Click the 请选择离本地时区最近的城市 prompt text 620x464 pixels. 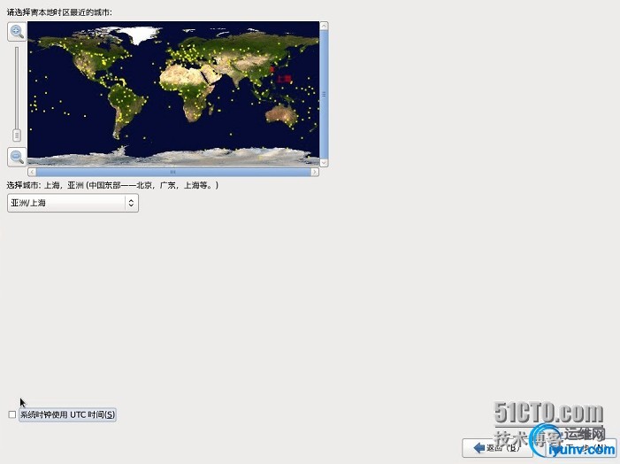coord(59,12)
